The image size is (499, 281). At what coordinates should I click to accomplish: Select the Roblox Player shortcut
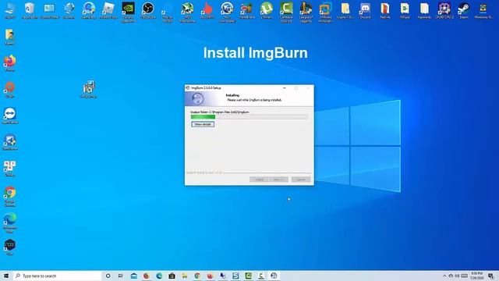pos(108,10)
